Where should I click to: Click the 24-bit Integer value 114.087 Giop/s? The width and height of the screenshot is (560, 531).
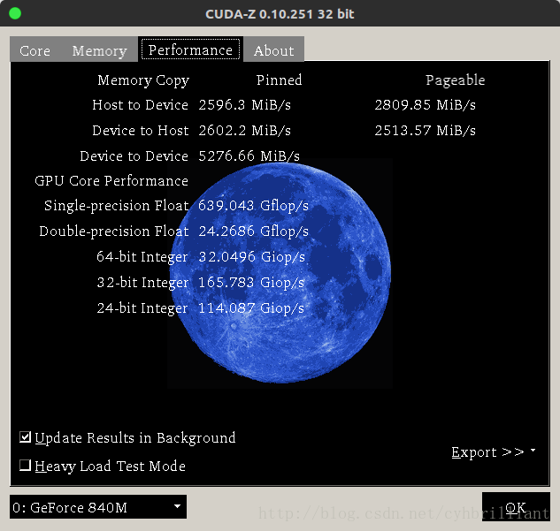[251, 308]
